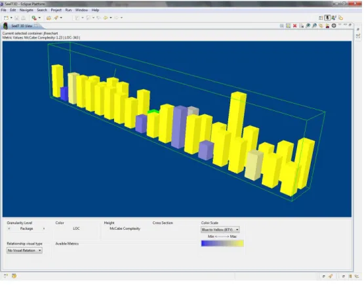Click the small gray first view toolbar icon

282,26
